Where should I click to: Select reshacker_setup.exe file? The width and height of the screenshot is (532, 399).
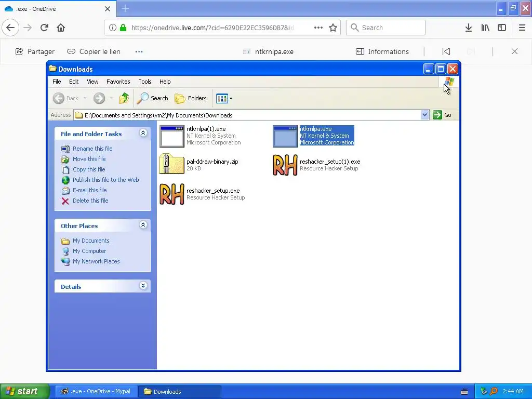pos(202,194)
